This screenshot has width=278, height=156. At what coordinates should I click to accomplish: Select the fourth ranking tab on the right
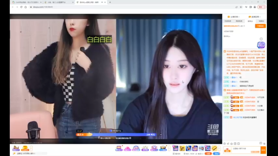tap(261, 21)
